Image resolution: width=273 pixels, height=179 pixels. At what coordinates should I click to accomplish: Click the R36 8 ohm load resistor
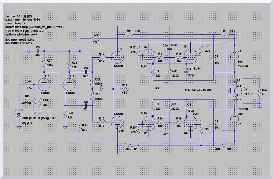point(259,93)
